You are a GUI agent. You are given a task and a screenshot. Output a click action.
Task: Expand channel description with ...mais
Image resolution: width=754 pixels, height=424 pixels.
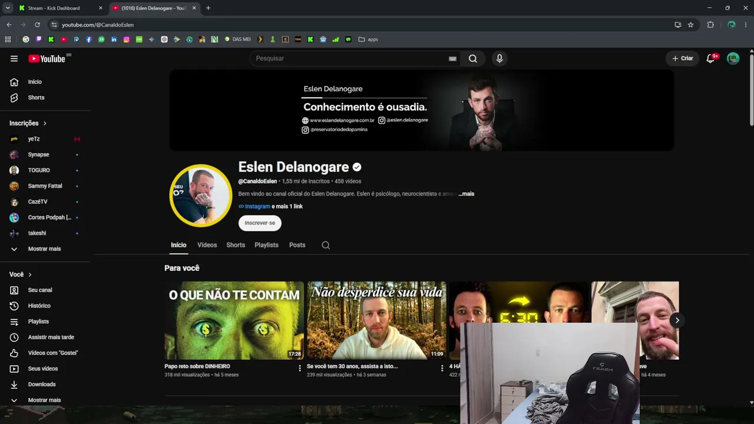click(x=467, y=194)
